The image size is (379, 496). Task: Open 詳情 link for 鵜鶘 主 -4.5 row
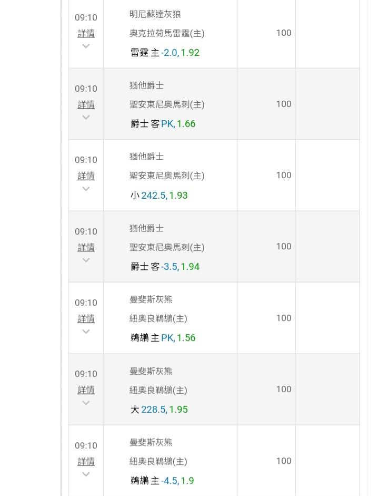(x=86, y=461)
